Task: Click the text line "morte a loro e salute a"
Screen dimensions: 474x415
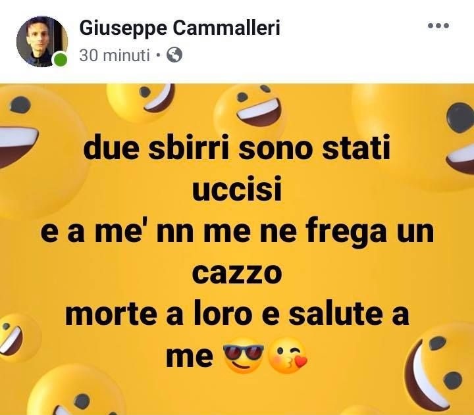Action: pyautogui.click(x=237, y=314)
